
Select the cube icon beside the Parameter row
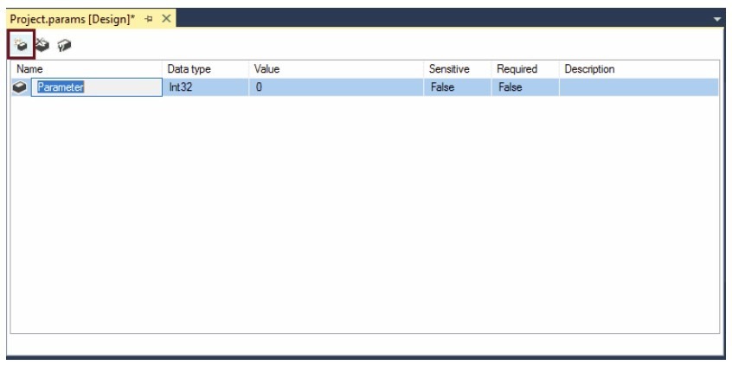click(21, 87)
